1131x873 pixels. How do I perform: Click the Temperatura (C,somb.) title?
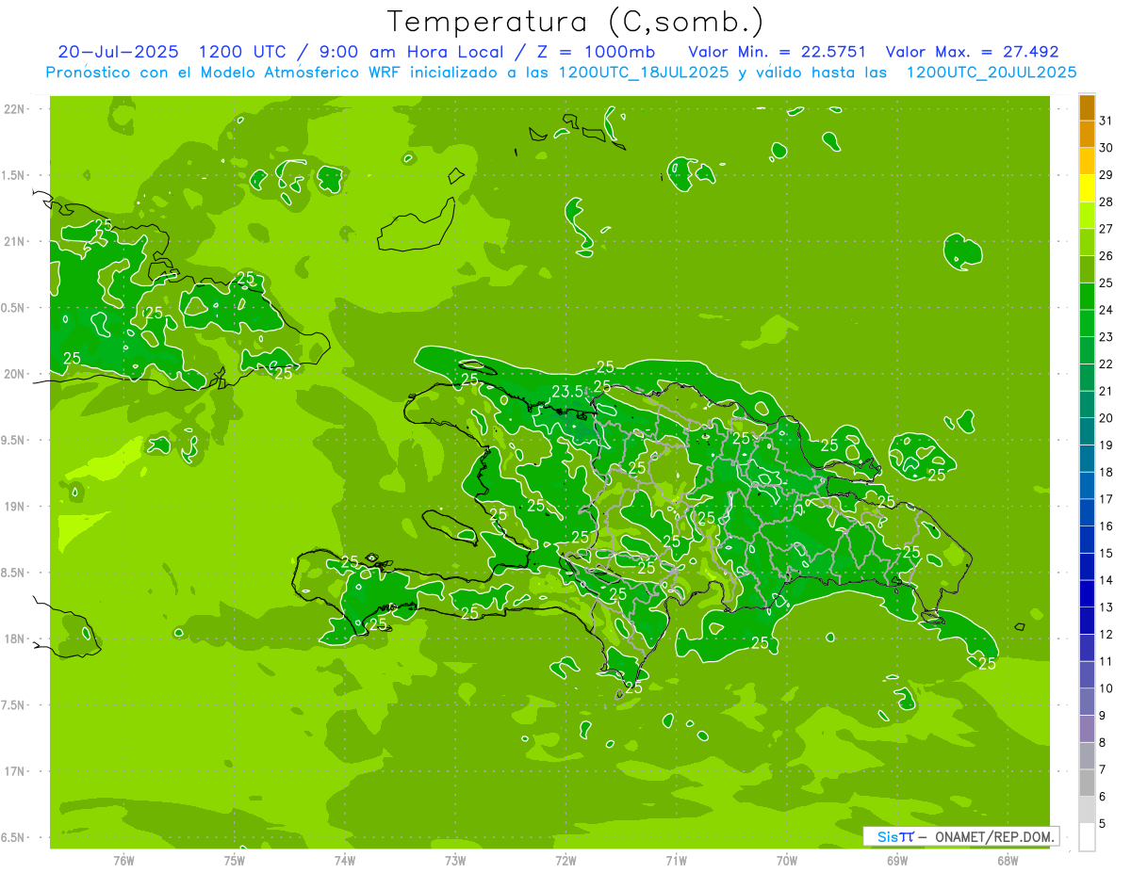click(x=575, y=21)
